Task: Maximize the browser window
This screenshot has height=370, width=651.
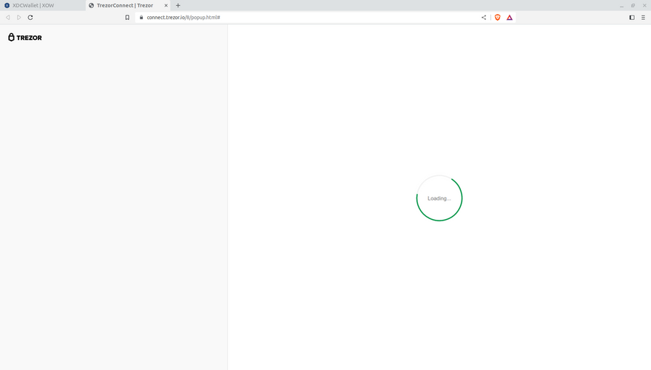Action: (633, 5)
